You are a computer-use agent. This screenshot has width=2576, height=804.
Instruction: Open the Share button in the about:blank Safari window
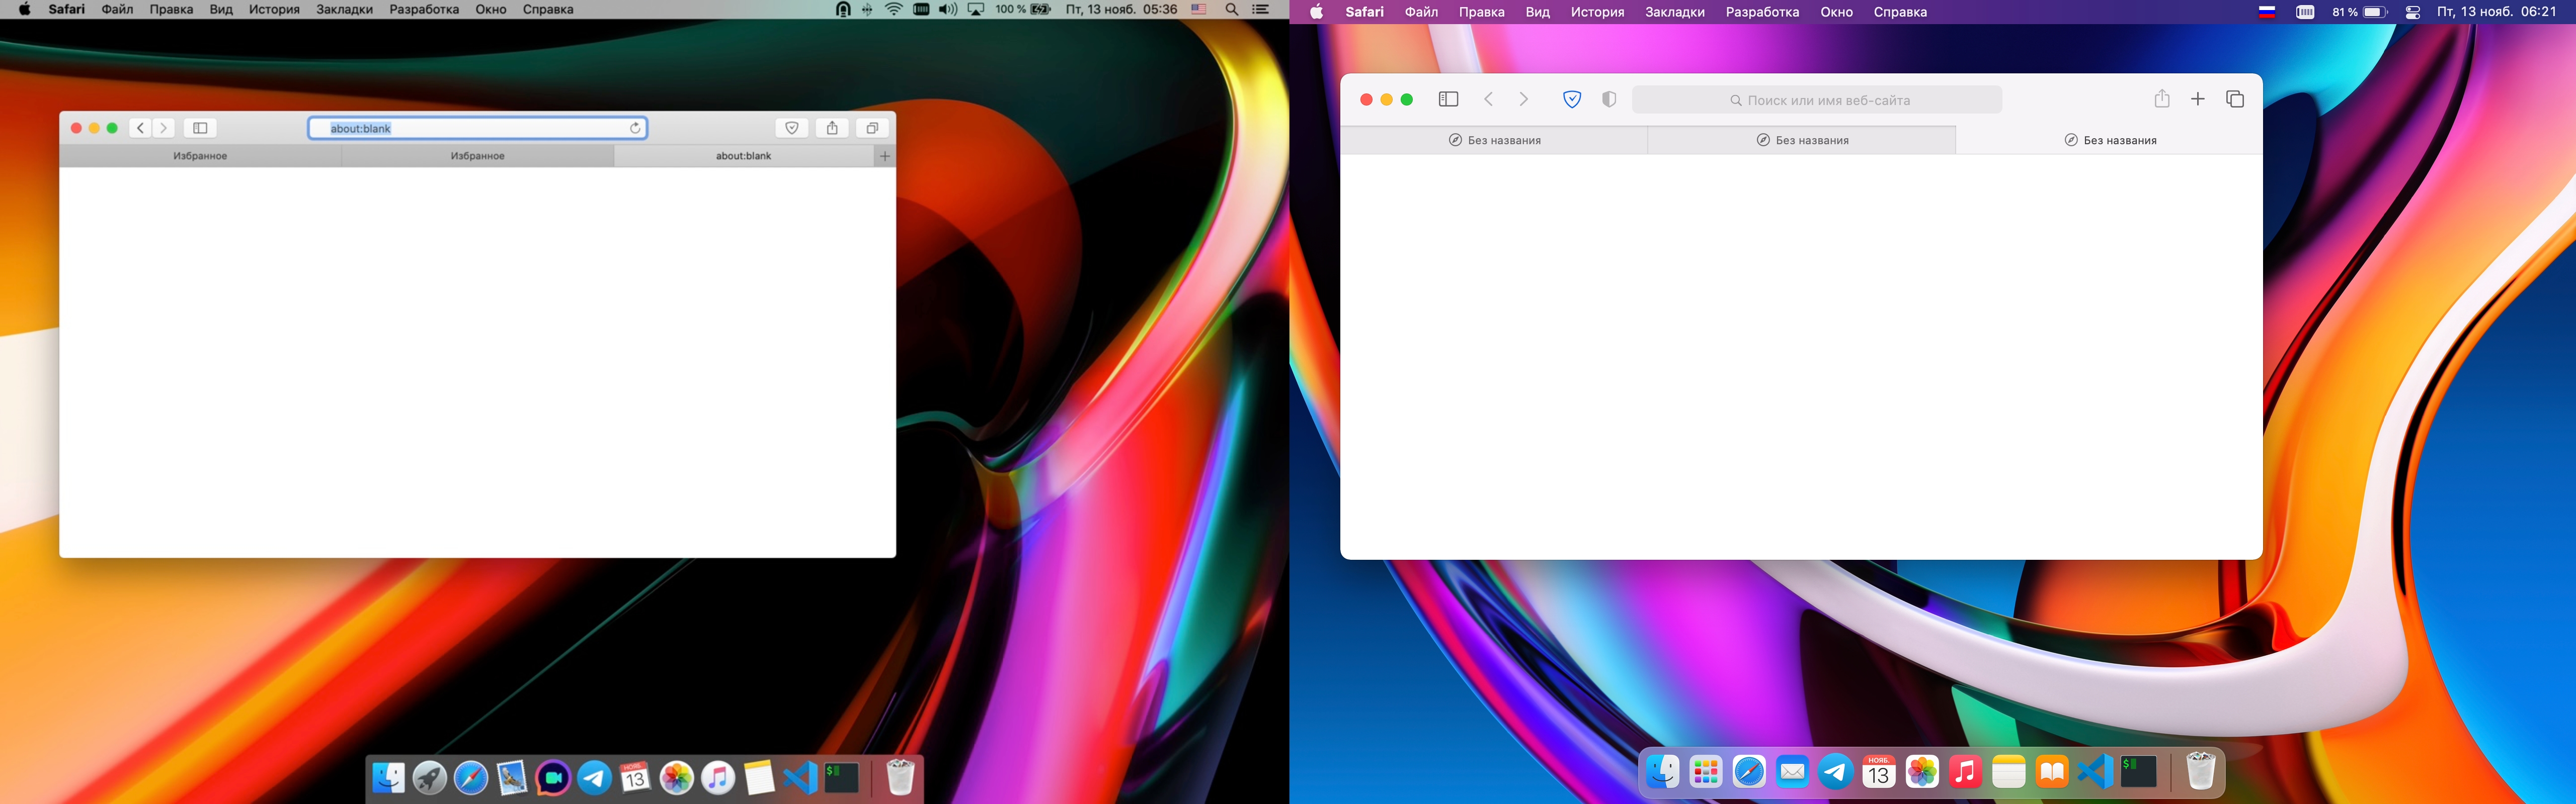832,128
